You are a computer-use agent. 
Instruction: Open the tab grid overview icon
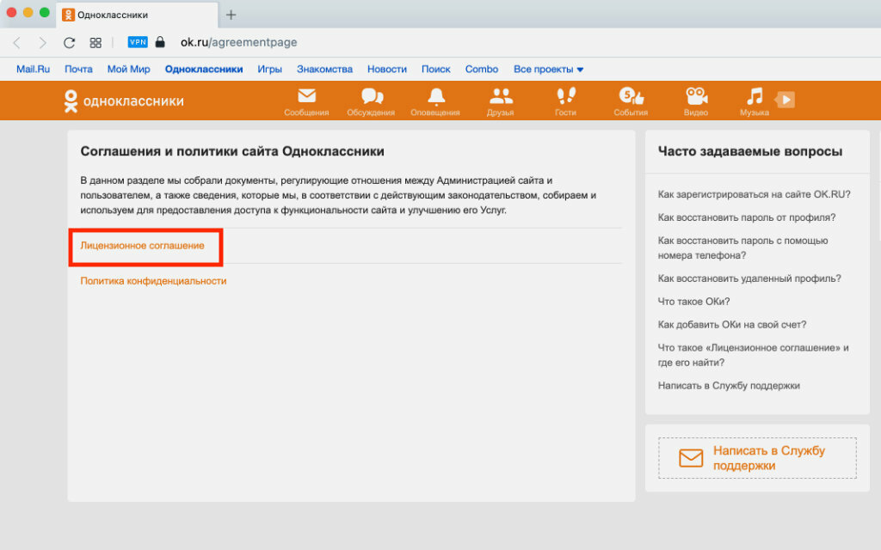pyautogui.click(x=95, y=43)
